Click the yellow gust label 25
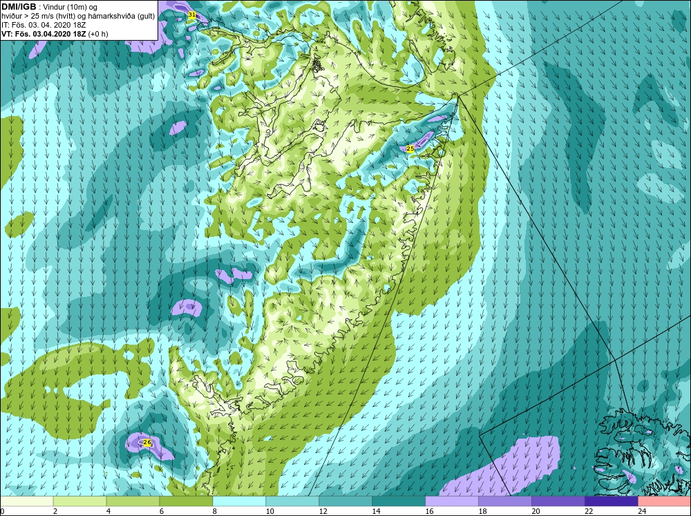The width and height of the screenshot is (691, 516). tap(410, 149)
